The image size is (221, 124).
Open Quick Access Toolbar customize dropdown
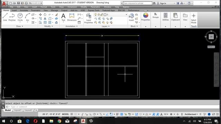coord(41,3)
